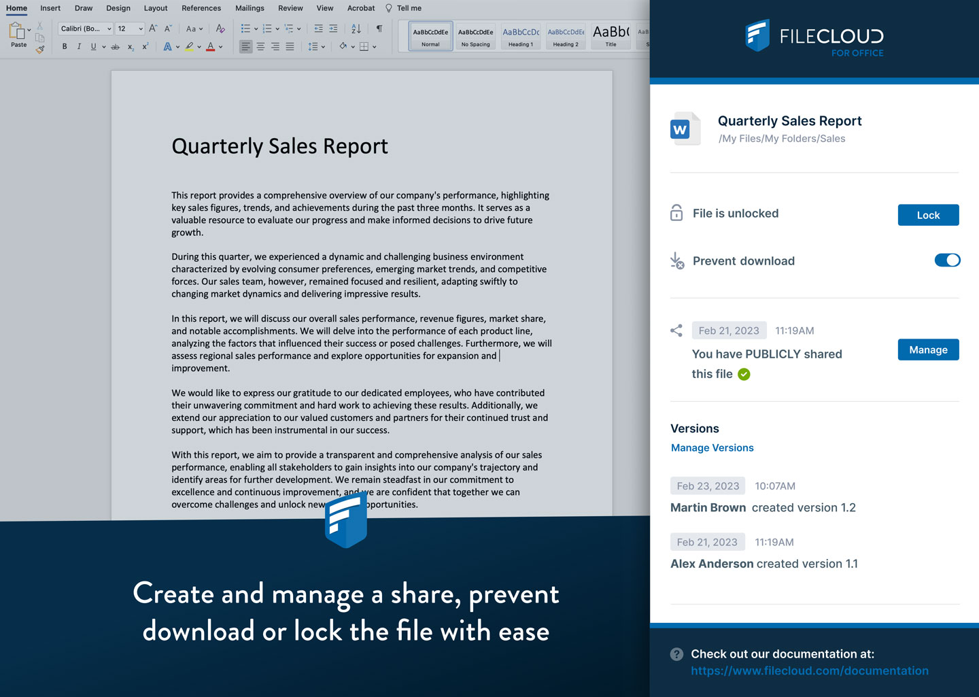Open the font size dropdown
The width and height of the screenshot is (979, 697).
[129, 29]
